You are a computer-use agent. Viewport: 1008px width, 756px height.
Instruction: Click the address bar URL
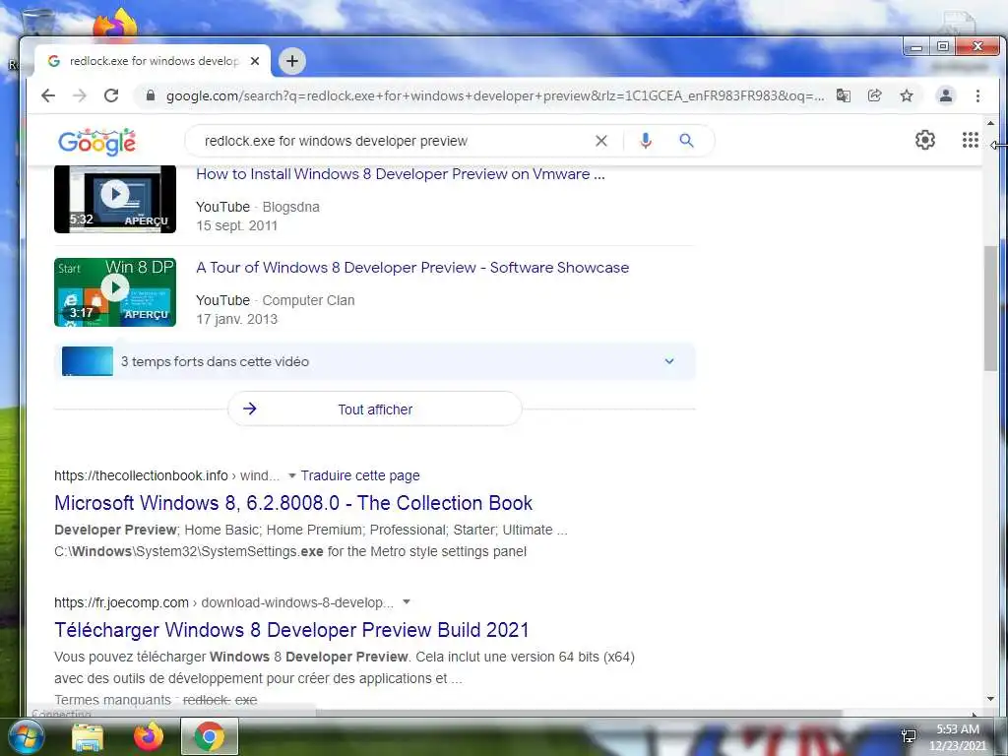pos(495,95)
